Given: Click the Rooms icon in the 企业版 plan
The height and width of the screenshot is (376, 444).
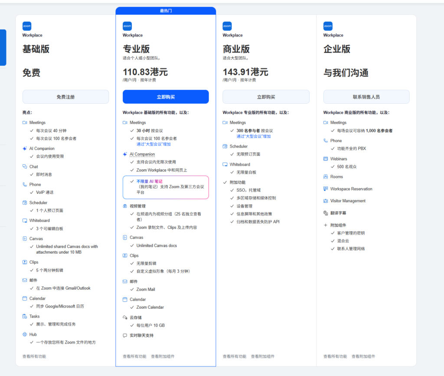Looking at the screenshot, I should pyautogui.click(x=326, y=177).
